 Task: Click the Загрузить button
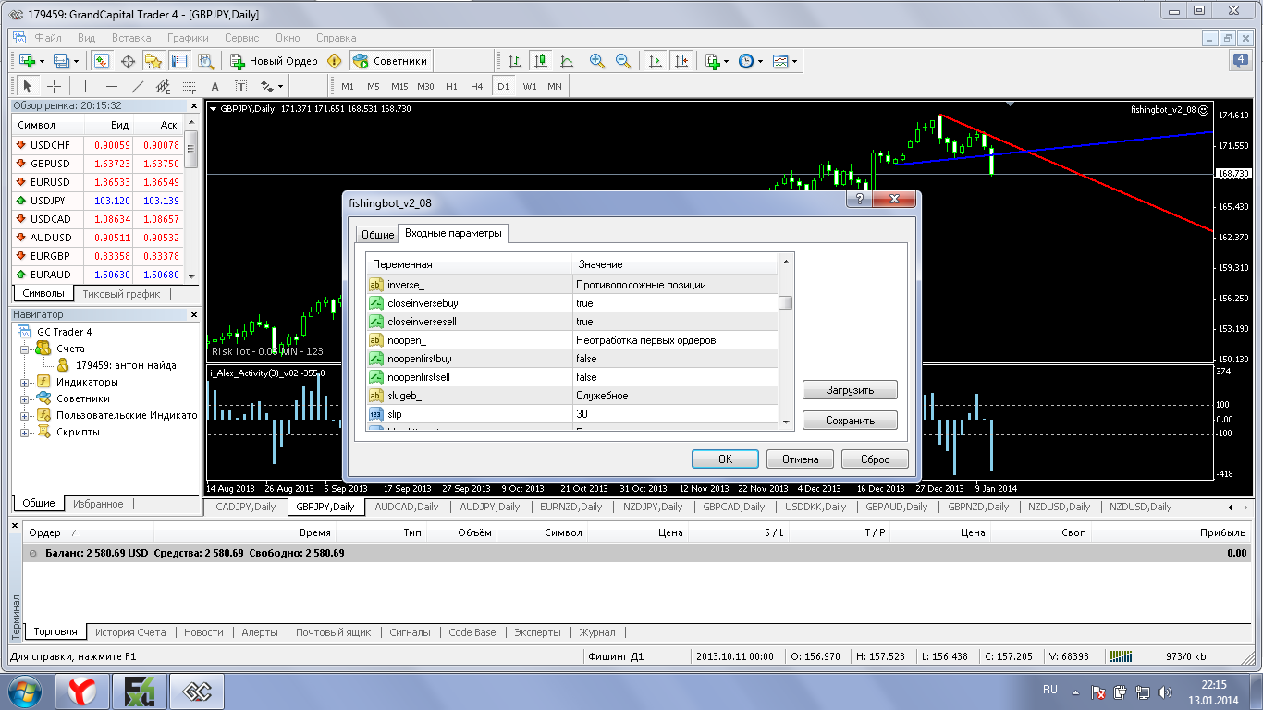(850, 390)
